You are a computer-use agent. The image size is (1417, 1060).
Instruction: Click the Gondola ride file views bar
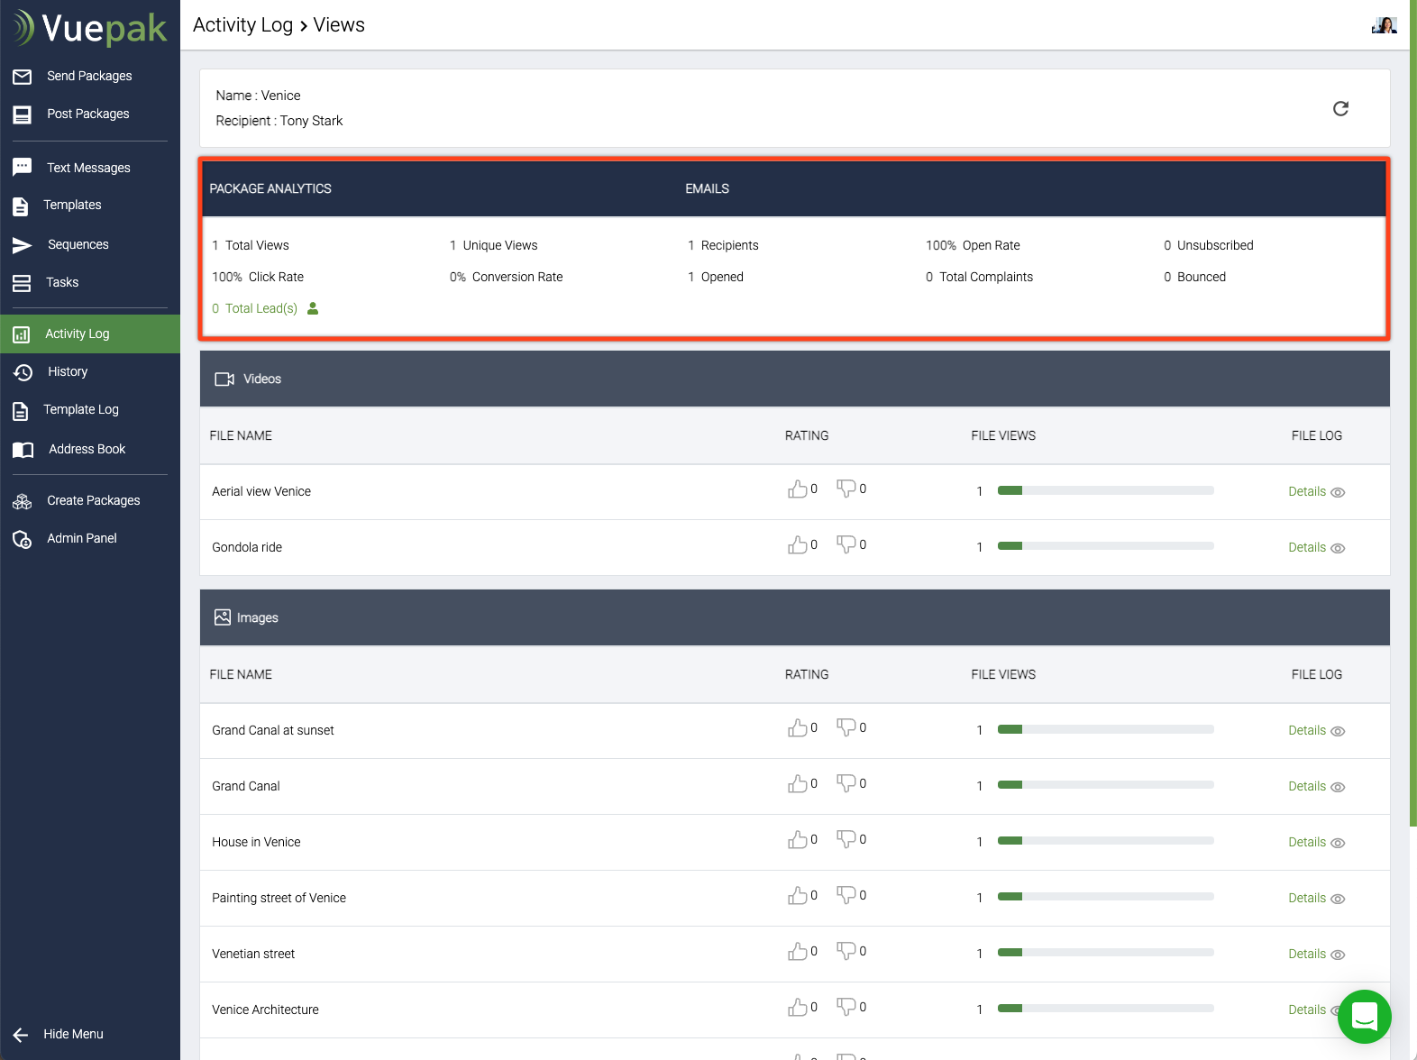[1105, 546]
